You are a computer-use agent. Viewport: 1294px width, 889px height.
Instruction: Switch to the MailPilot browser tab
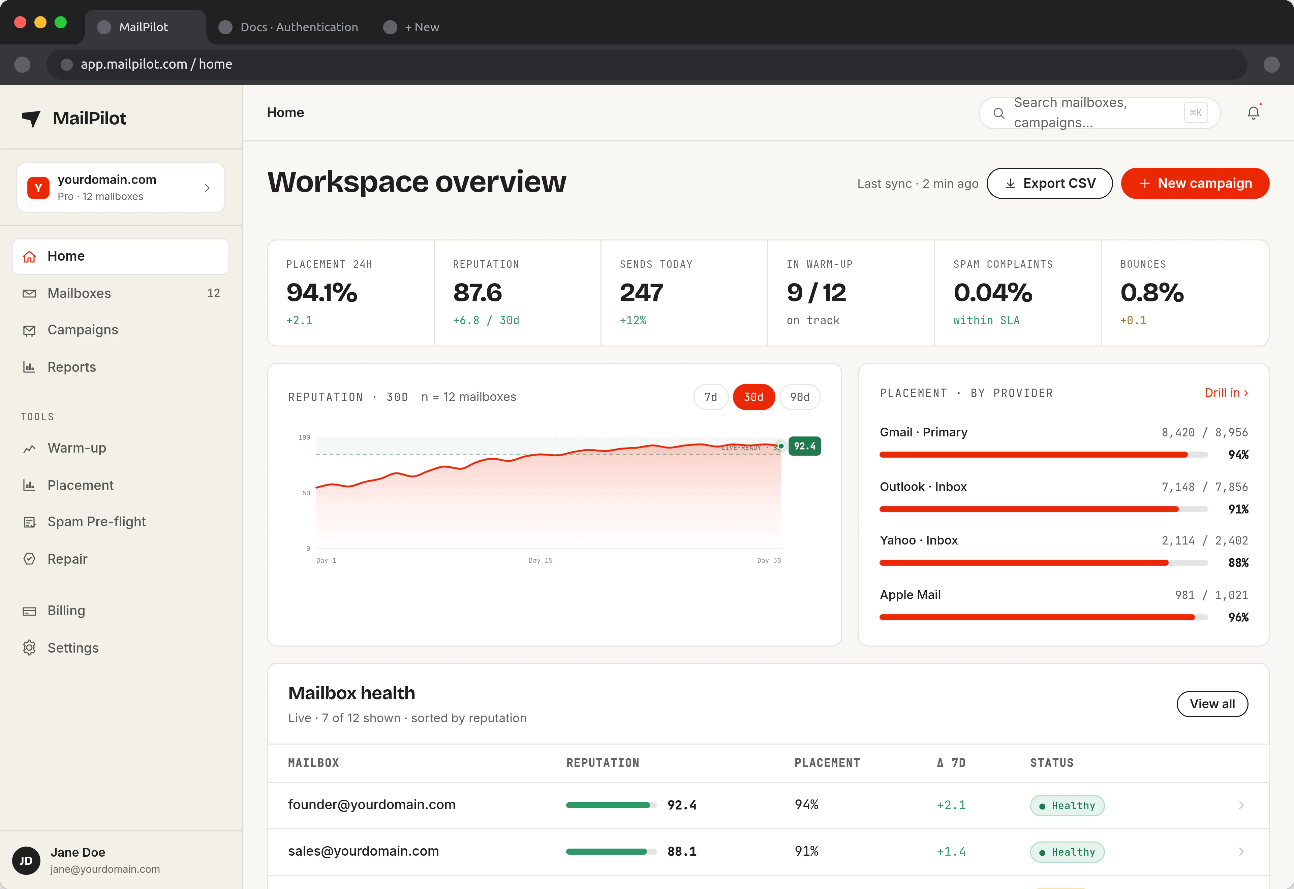click(x=145, y=27)
